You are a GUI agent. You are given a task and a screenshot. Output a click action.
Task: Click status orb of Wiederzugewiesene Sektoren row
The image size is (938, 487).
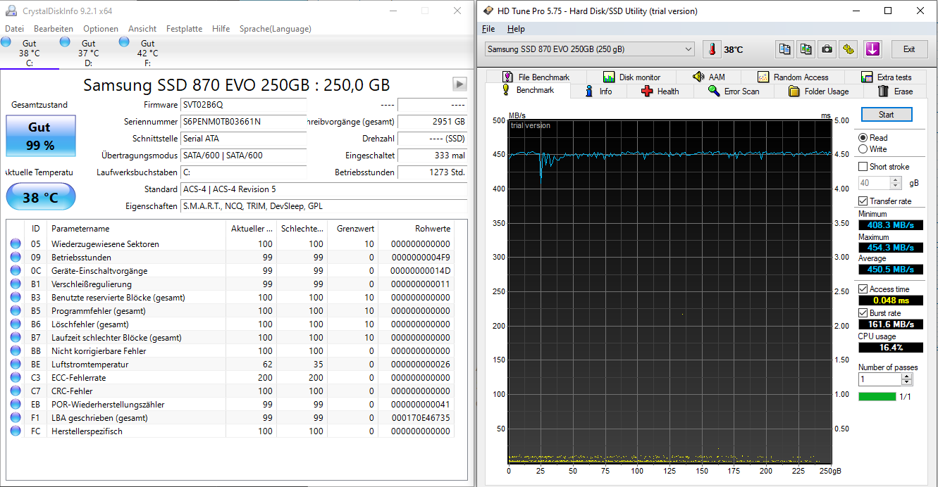[16, 244]
